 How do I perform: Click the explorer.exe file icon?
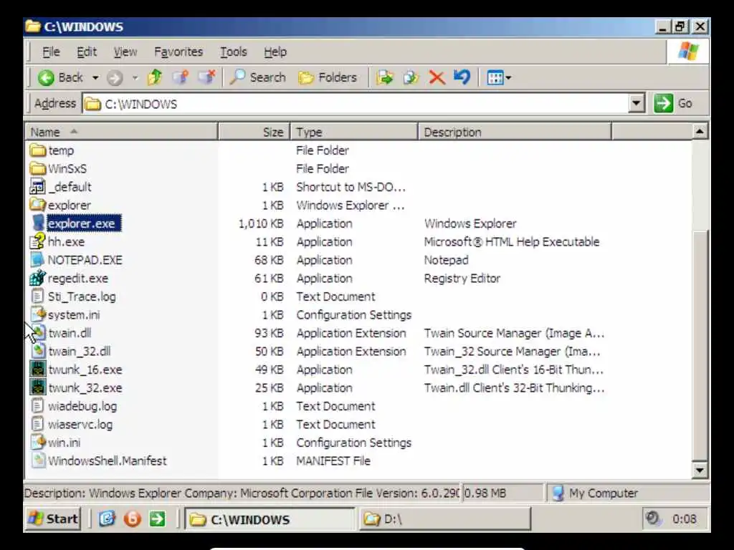coord(38,223)
